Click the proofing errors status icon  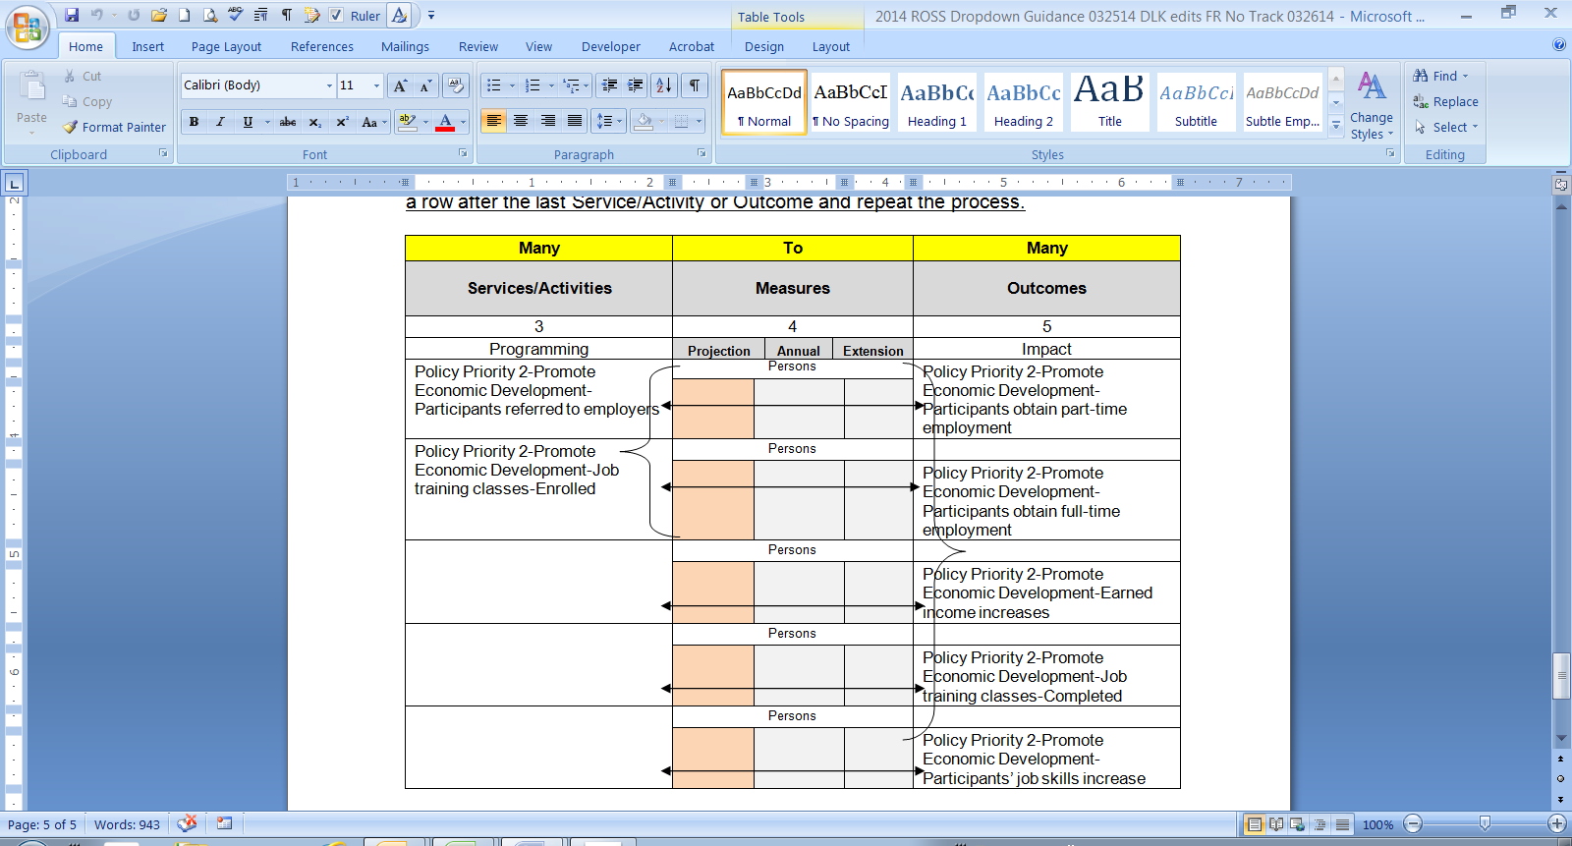click(187, 823)
